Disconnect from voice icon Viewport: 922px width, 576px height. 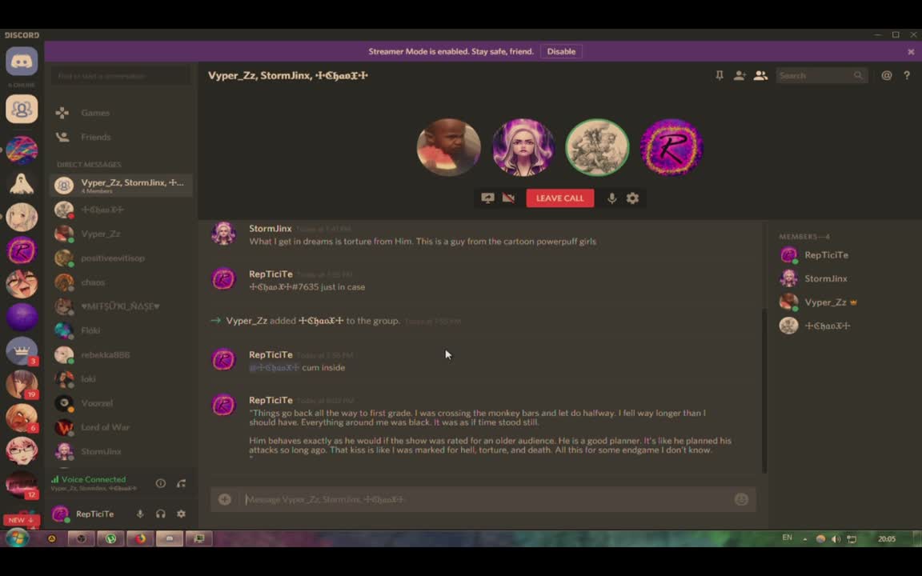tap(181, 483)
